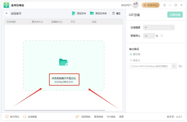Viewport: 187px width, 122px height.
Task: Click the 微信用户 username label
Action: 126,5
